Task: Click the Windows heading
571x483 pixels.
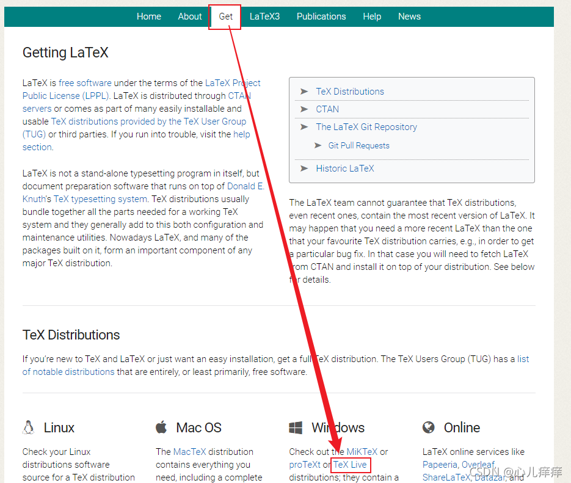Action: click(338, 427)
